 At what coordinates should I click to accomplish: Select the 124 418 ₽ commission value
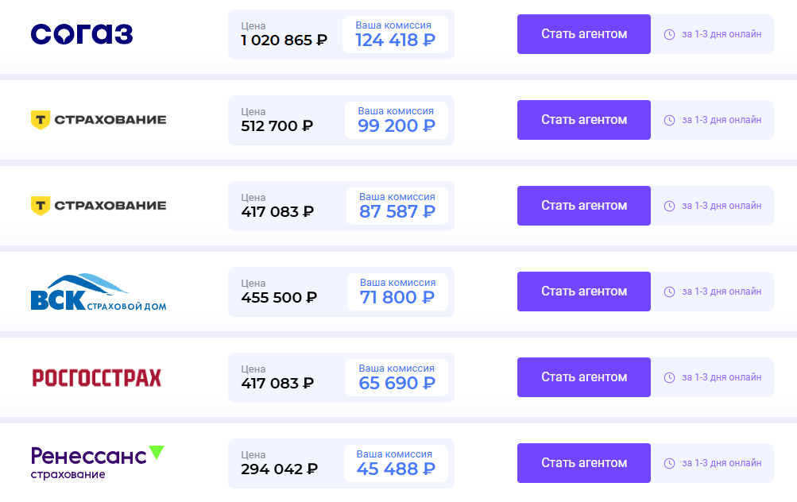397,39
